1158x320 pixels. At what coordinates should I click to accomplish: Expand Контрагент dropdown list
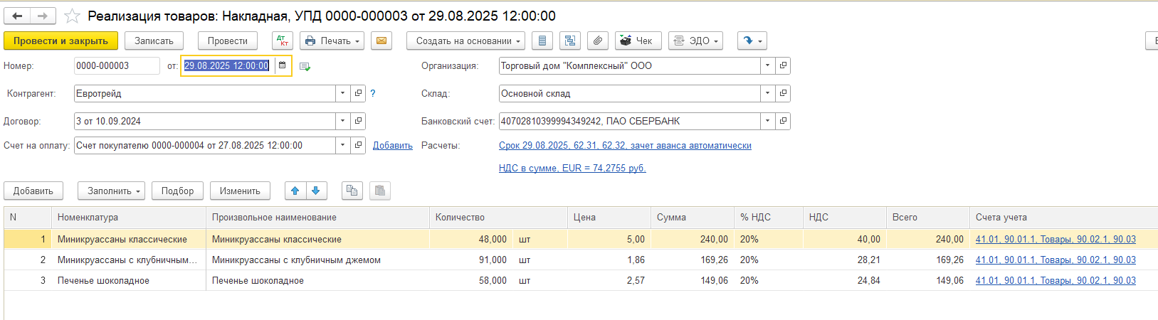tap(343, 93)
